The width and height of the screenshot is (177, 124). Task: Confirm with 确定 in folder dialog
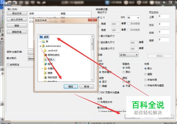(x=71, y=86)
